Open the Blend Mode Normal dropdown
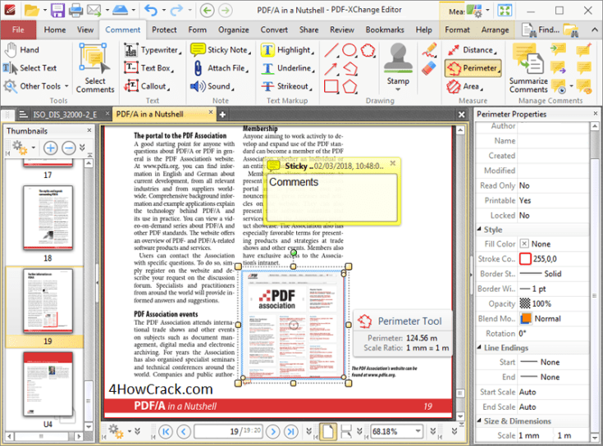The image size is (603, 446). click(553, 319)
